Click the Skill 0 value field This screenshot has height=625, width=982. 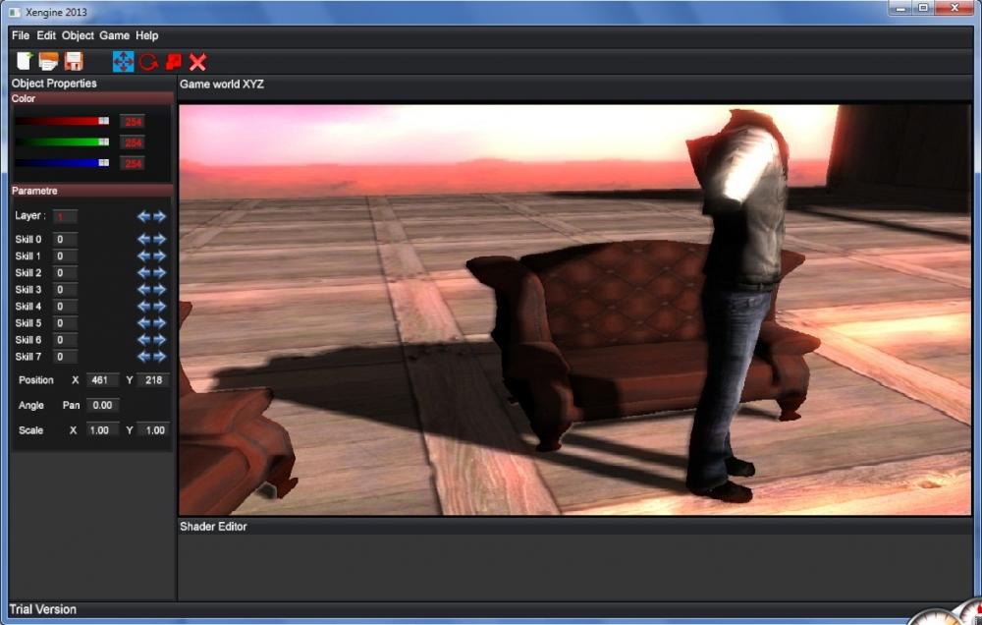[65, 240]
